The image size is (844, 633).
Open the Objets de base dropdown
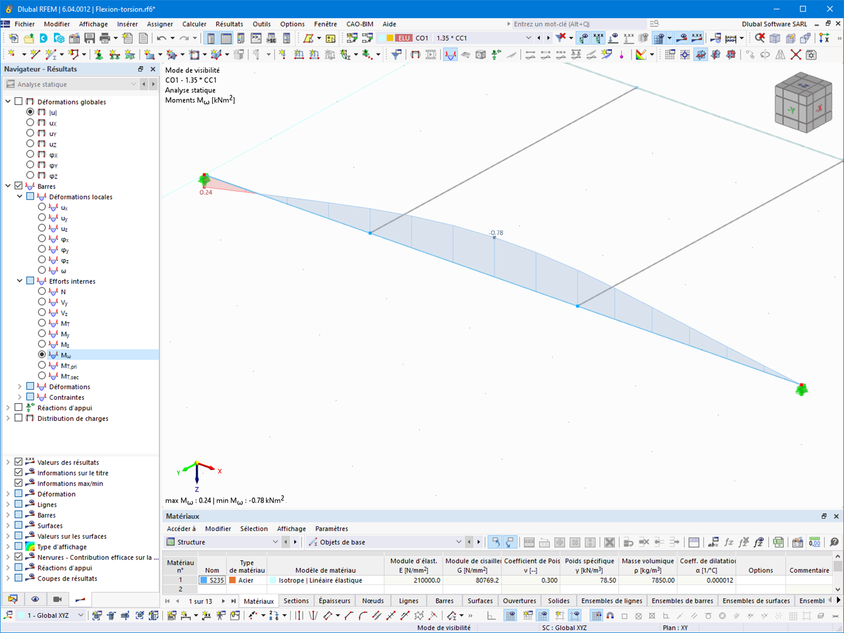385,542
